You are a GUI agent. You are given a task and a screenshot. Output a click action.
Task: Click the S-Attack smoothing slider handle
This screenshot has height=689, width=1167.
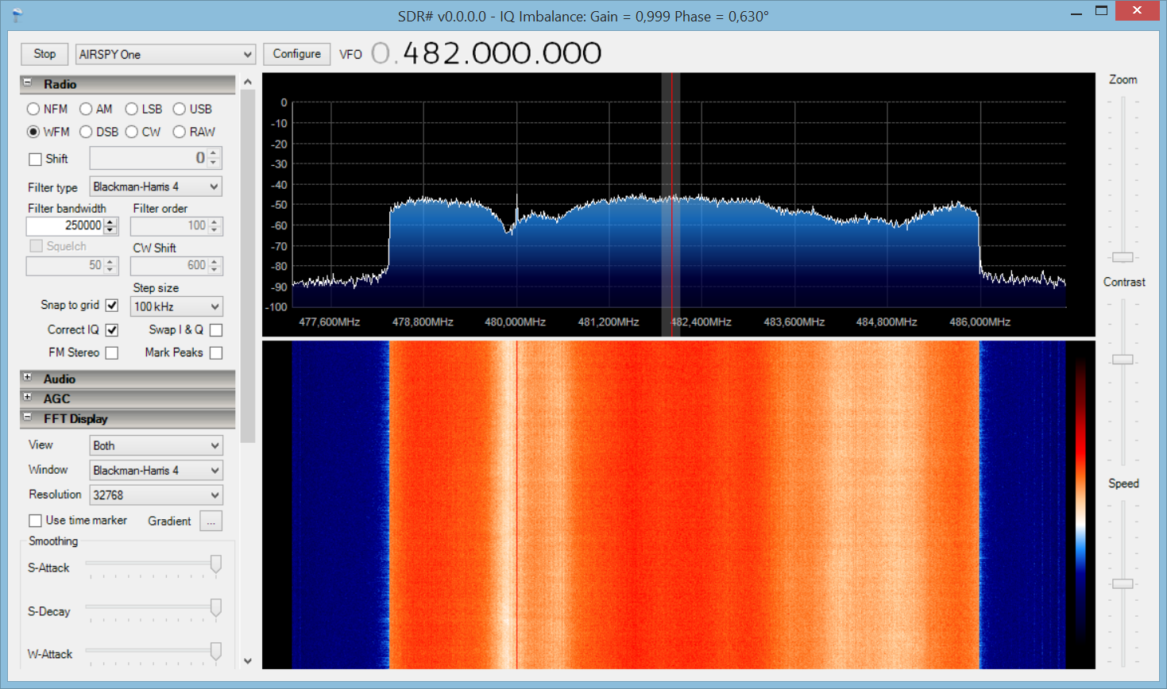click(x=215, y=564)
